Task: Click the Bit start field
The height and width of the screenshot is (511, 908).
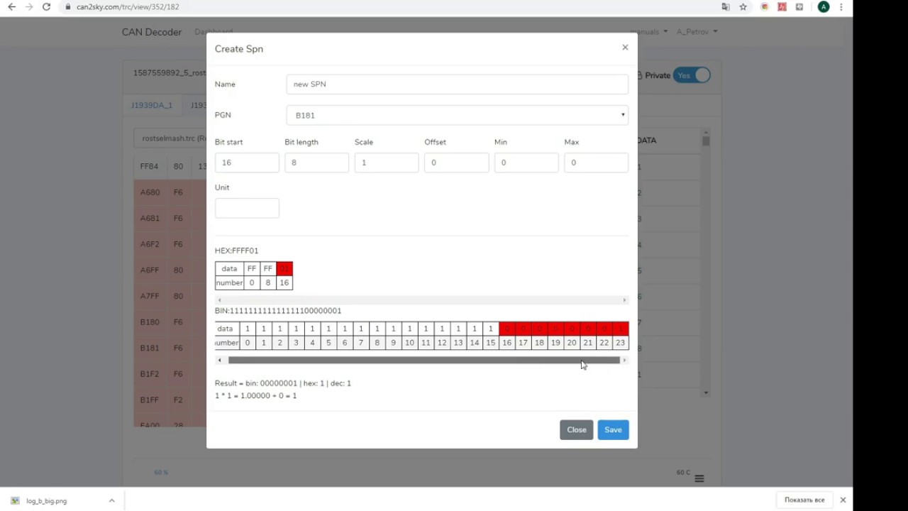Action: point(247,163)
